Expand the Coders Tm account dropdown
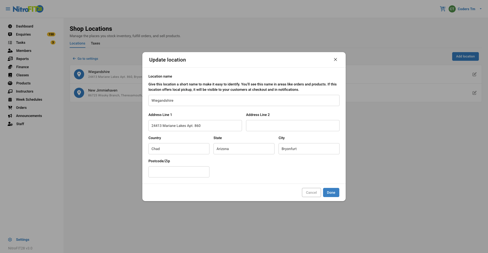This screenshot has height=253, width=488. 480,9
